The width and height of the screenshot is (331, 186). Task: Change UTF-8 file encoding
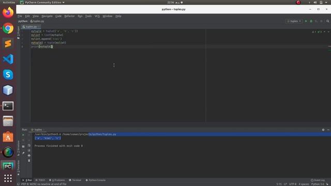click(293, 184)
